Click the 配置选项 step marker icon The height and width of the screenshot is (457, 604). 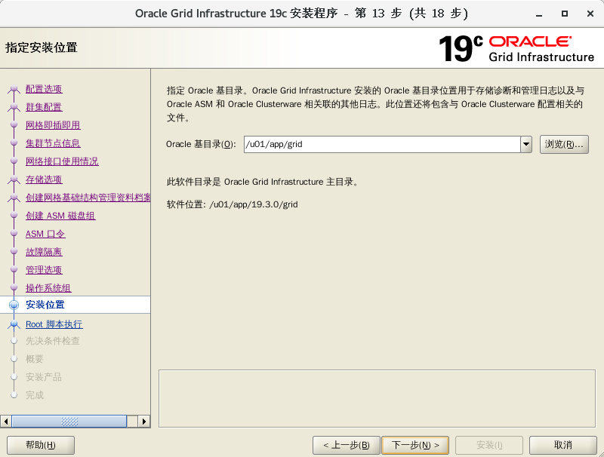[x=14, y=89]
